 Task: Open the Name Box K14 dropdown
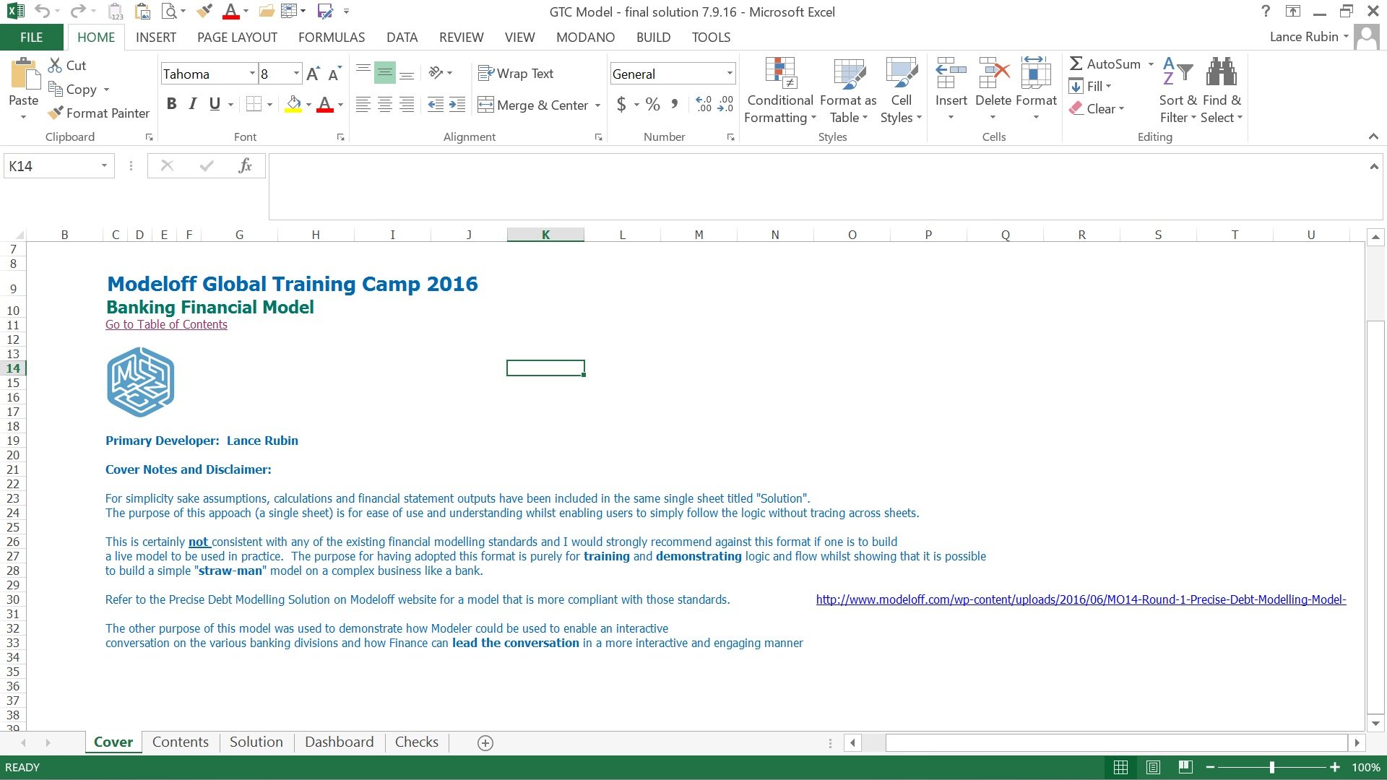(104, 166)
